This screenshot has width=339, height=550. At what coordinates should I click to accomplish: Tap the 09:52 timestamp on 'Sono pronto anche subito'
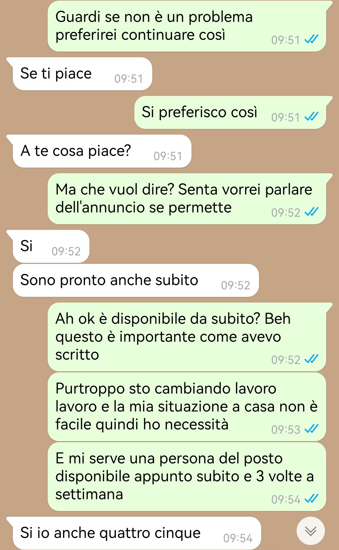pos(236,286)
